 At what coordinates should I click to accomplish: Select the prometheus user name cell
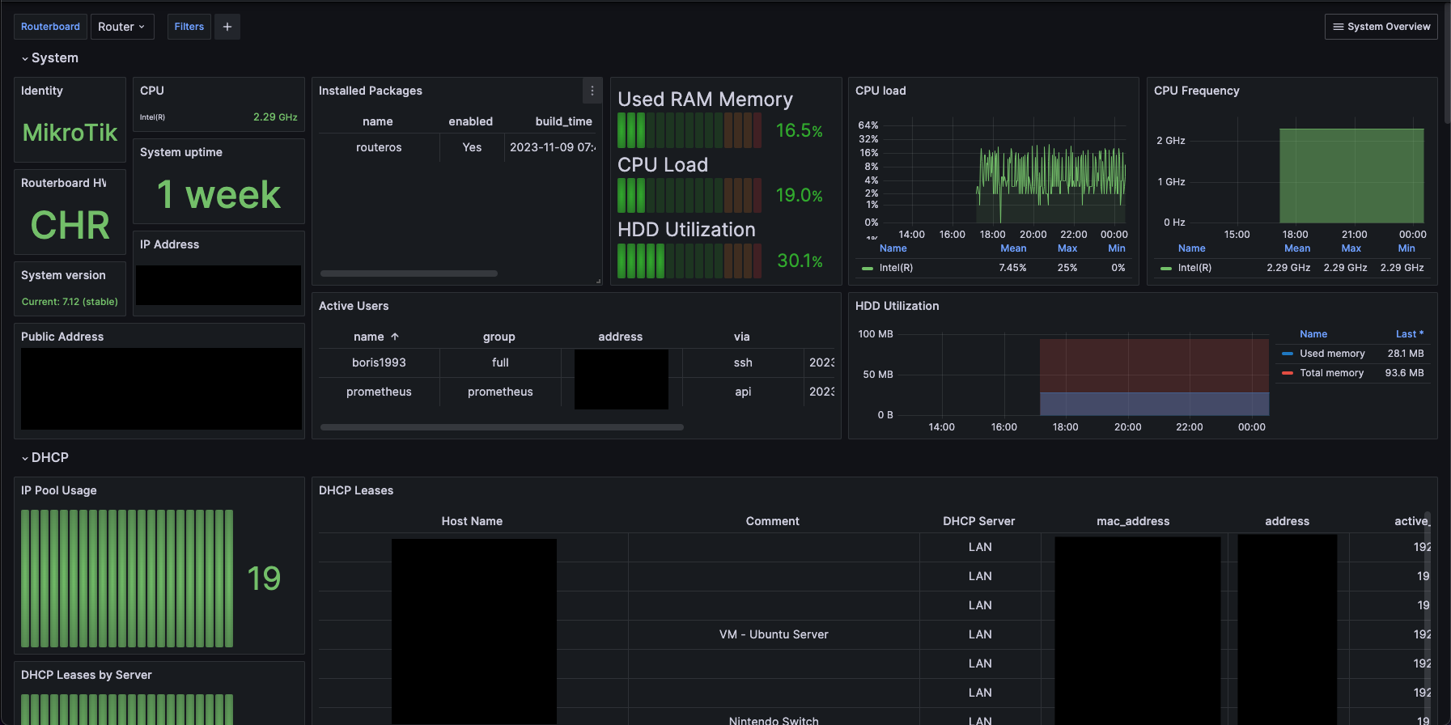[x=379, y=392]
